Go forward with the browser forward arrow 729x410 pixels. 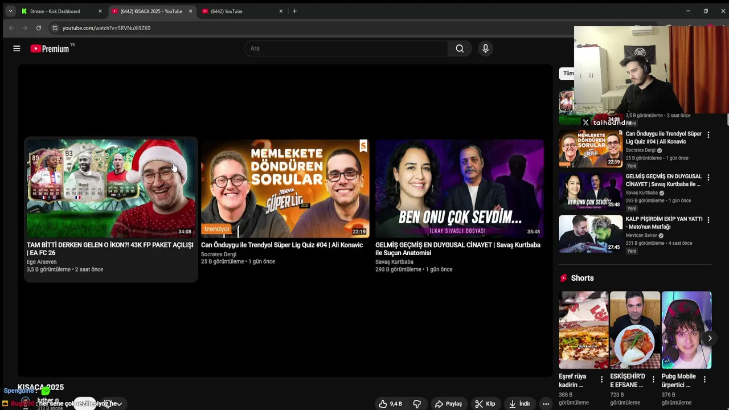(x=24, y=28)
